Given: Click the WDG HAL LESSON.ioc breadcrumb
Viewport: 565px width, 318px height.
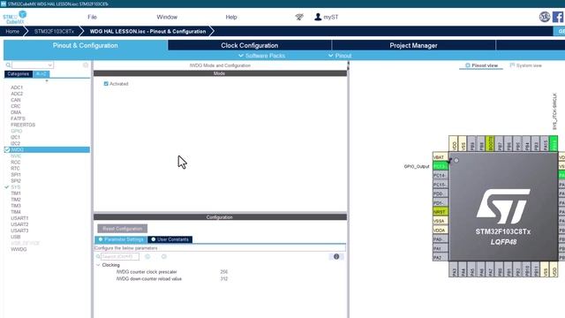Looking at the screenshot, I should [147, 32].
